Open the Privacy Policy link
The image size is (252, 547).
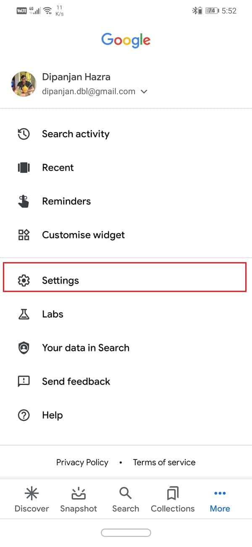82,462
